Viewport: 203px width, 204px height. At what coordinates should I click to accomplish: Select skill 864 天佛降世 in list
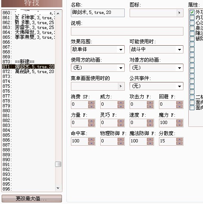[28, 32]
